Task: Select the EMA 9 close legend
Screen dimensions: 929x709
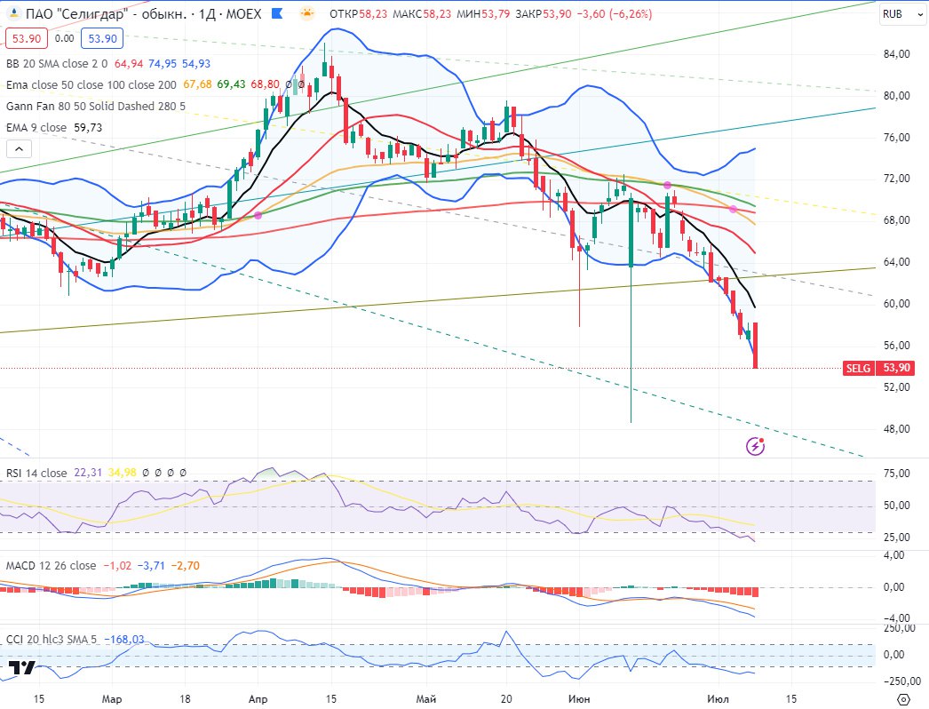Action: pos(36,127)
